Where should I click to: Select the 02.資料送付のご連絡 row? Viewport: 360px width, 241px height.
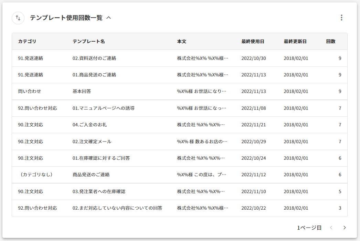(94, 58)
